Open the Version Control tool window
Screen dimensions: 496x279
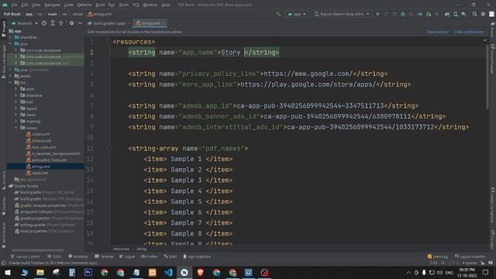[26, 257]
